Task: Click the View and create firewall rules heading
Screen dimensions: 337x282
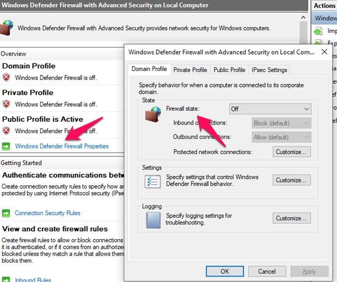Action: tap(55, 229)
